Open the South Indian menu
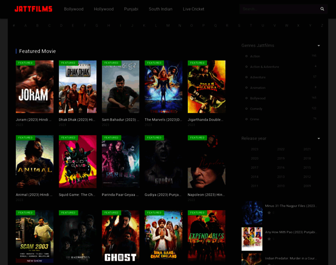The width and height of the screenshot is (336, 265). point(160,9)
